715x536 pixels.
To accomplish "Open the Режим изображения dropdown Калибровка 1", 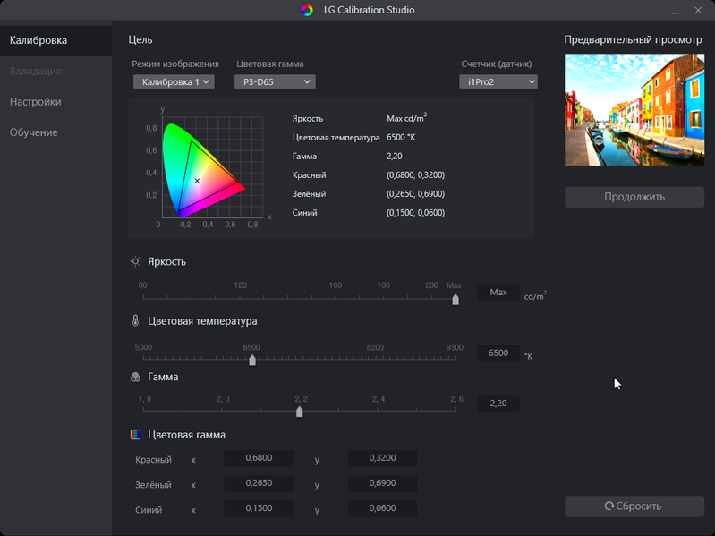I will pyautogui.click(x=174, y=81).
